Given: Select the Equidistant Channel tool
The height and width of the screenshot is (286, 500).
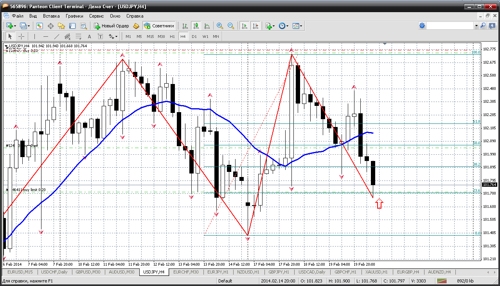Looking at the screenshot, I should pos(67,36).
